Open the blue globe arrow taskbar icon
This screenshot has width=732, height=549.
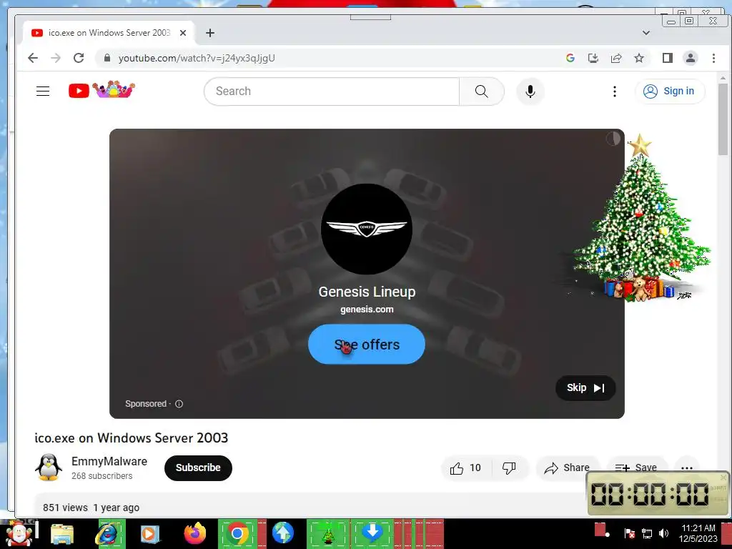282,533
